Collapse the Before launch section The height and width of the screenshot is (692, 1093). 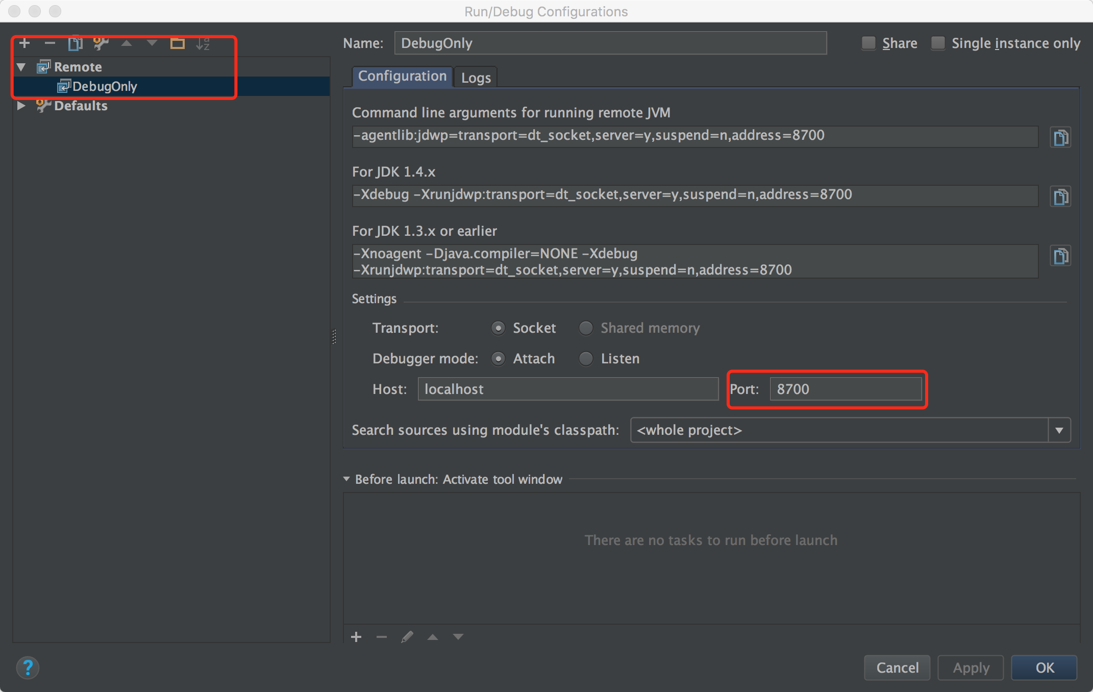pos(346,479)
